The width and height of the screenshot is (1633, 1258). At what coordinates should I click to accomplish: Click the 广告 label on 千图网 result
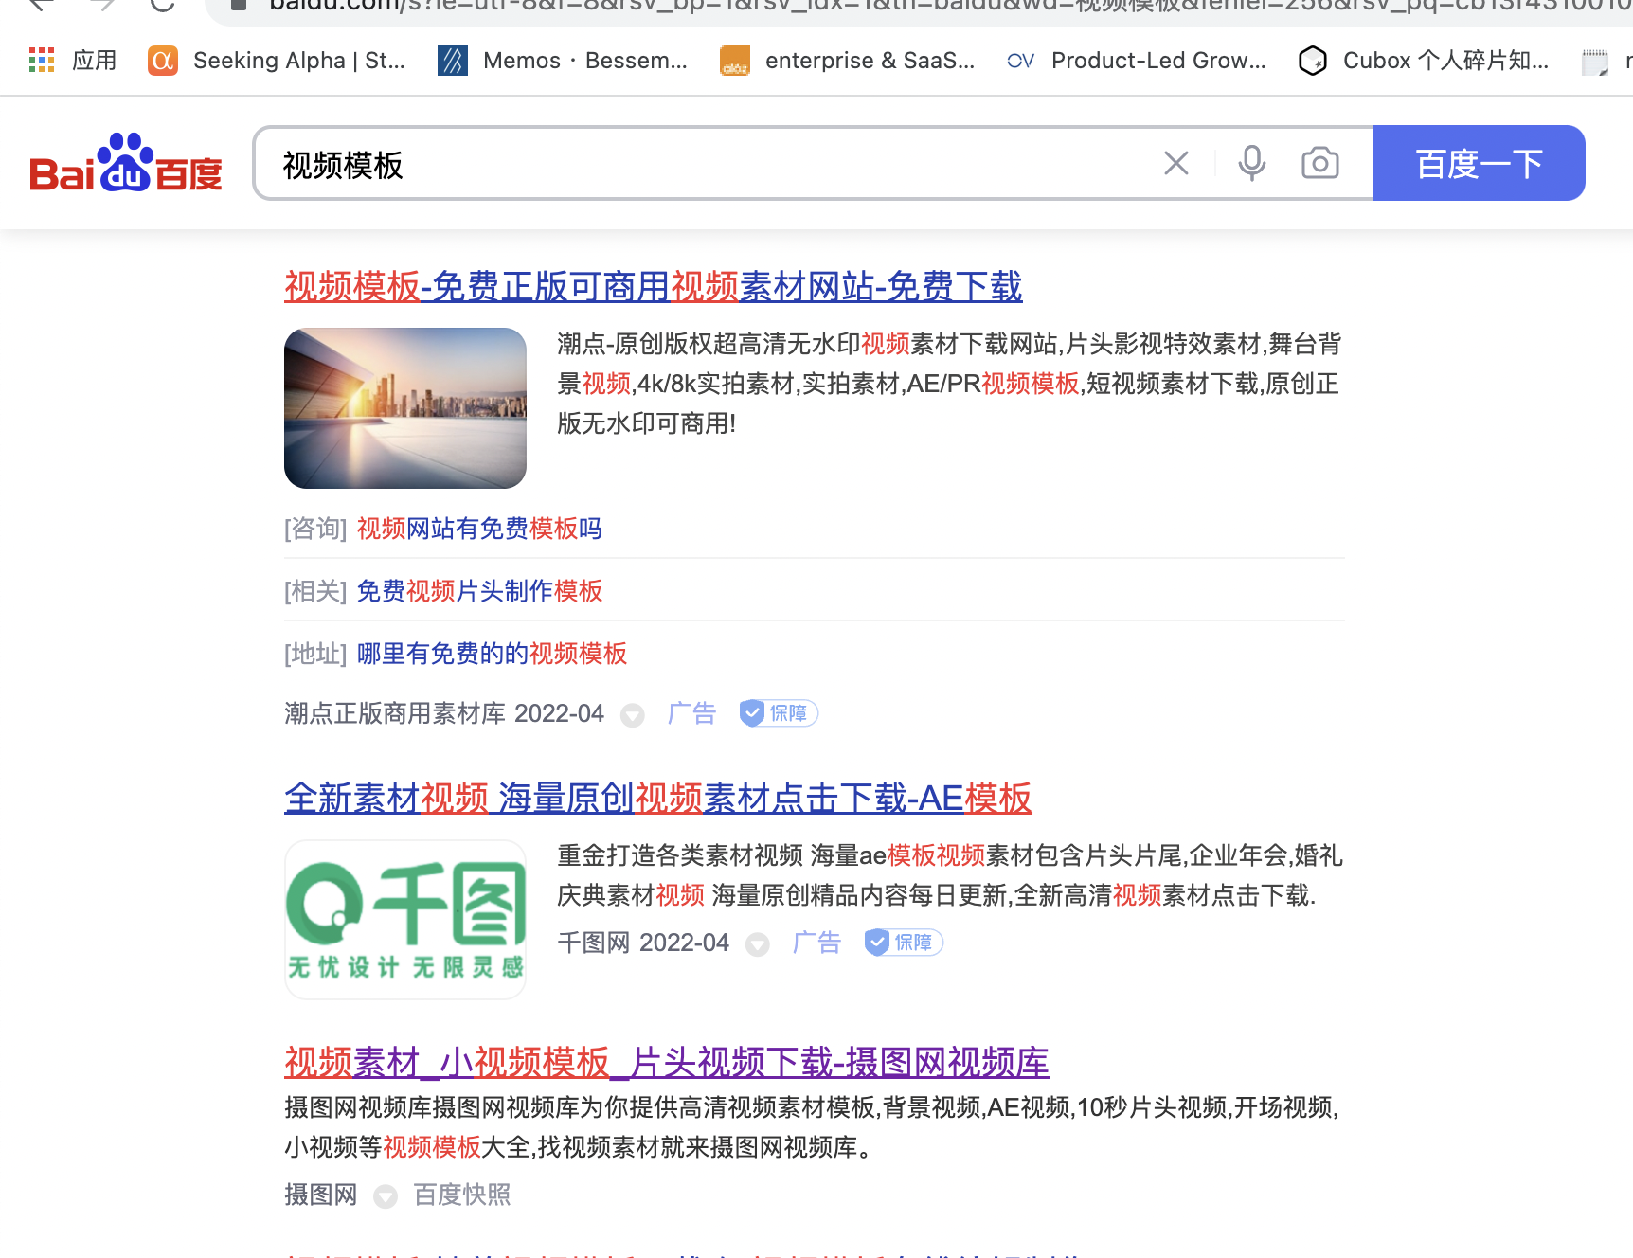(x=816, y=943)
